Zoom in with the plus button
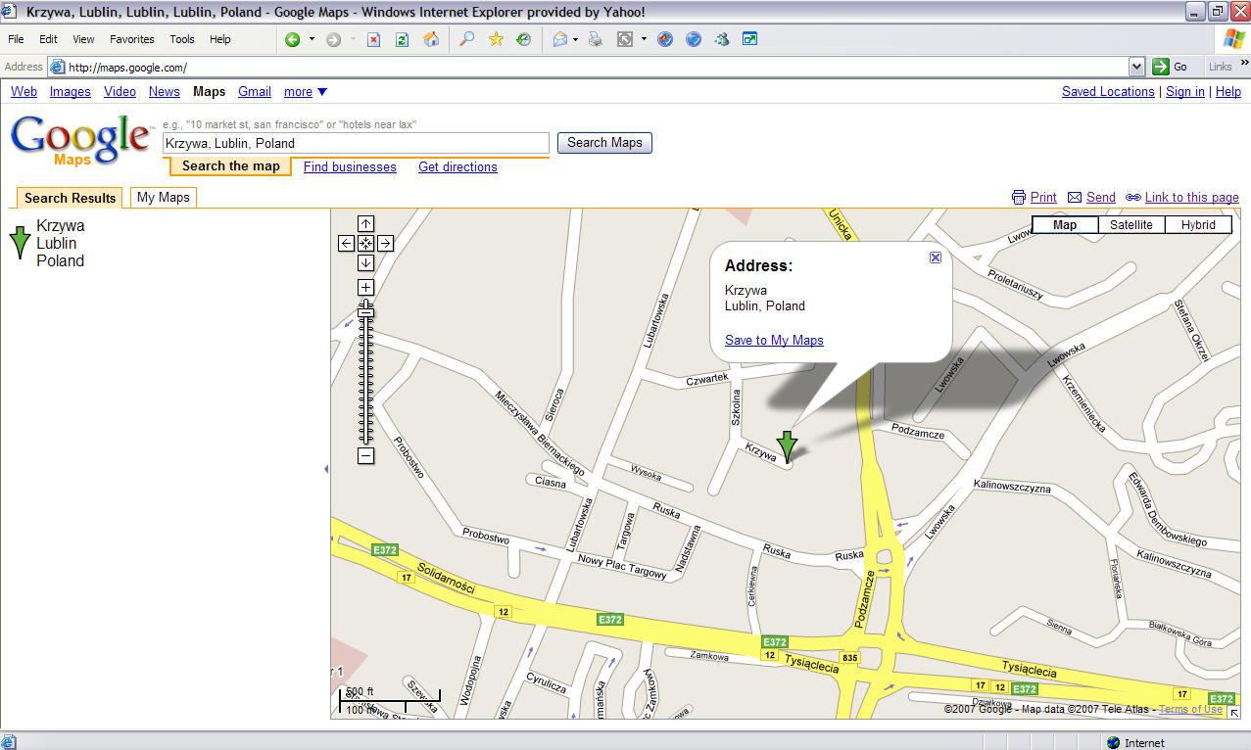This screenshot has height=750, width=1251. [x=365, y=287]
